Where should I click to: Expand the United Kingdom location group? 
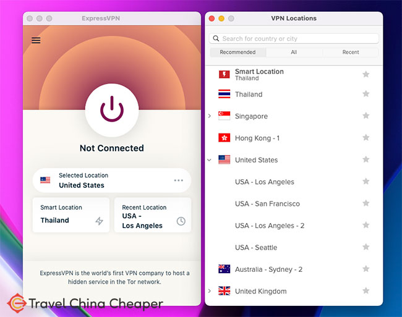click(210, 291)
